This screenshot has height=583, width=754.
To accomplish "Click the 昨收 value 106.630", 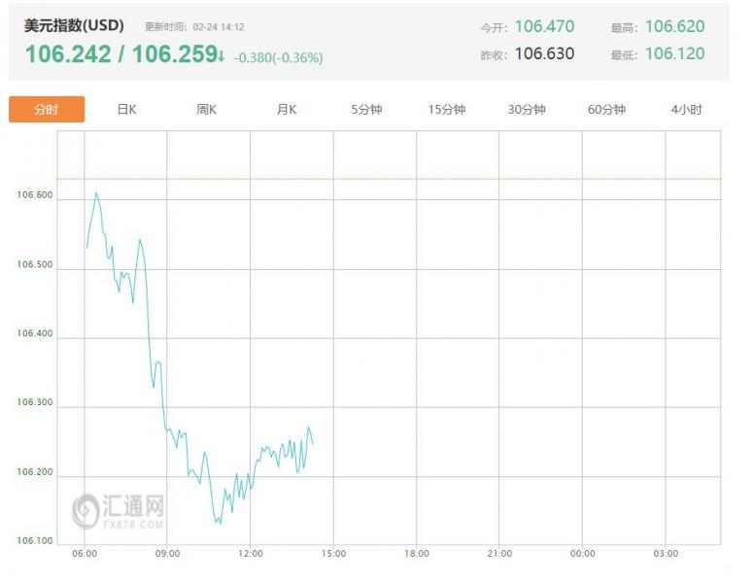I will pyautogui.click(x=544, y=54).
